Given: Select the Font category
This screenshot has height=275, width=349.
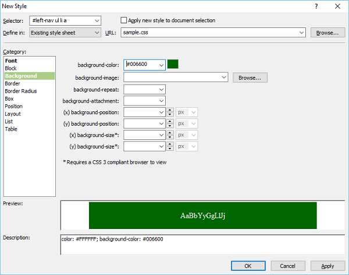Looking at the screenshot, I should point(11,61).
